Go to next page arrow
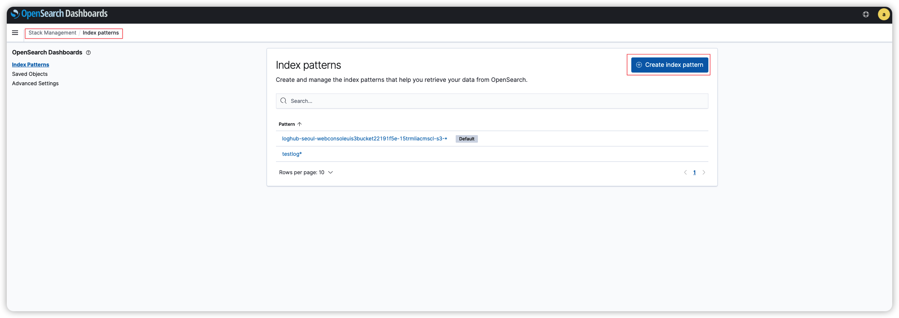 pos(704,172)
